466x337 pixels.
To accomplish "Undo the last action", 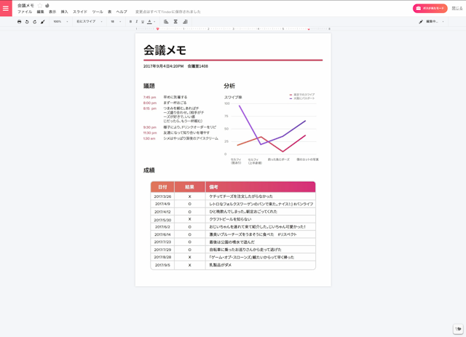I will 27,22.
